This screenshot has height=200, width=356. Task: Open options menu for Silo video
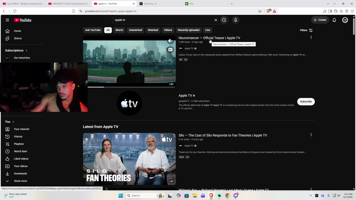[311, 135]
